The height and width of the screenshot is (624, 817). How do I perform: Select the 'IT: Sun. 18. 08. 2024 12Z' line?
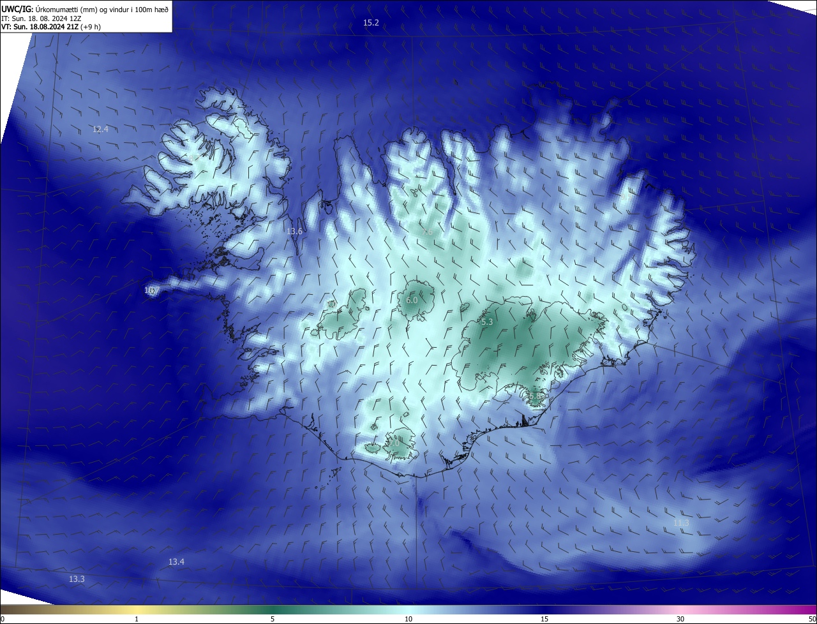click(41, 18)
